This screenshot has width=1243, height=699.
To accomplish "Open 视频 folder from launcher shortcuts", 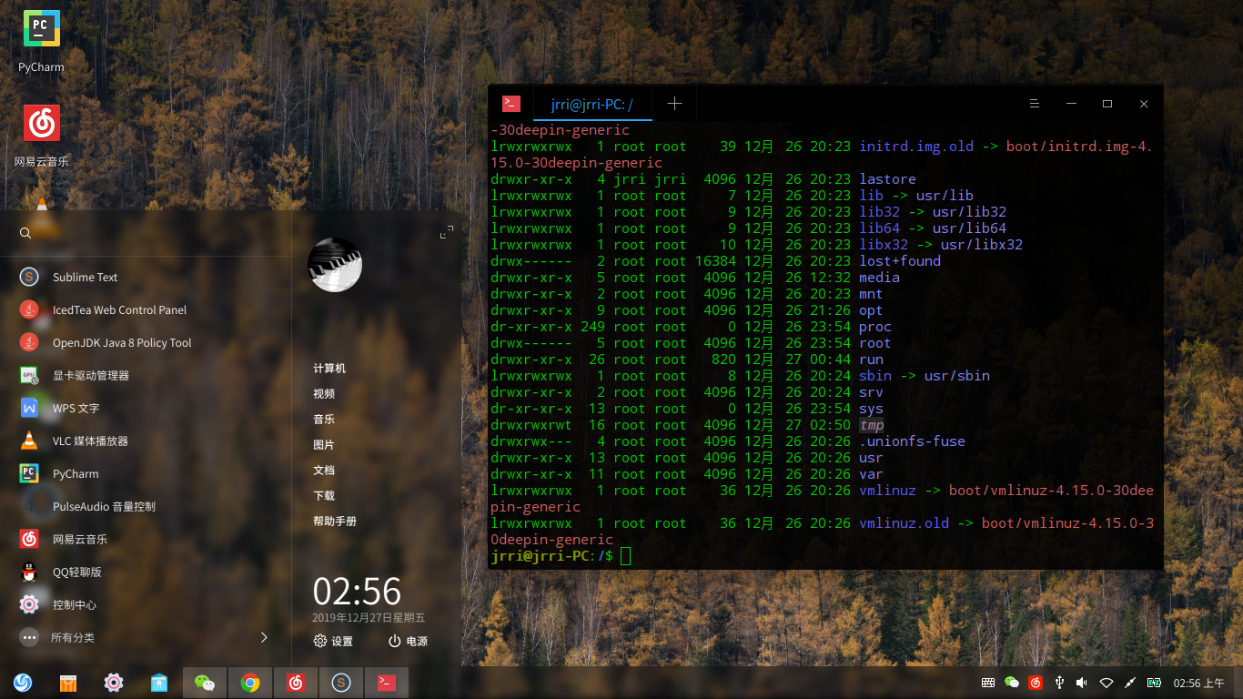I will tap(324, 393).
